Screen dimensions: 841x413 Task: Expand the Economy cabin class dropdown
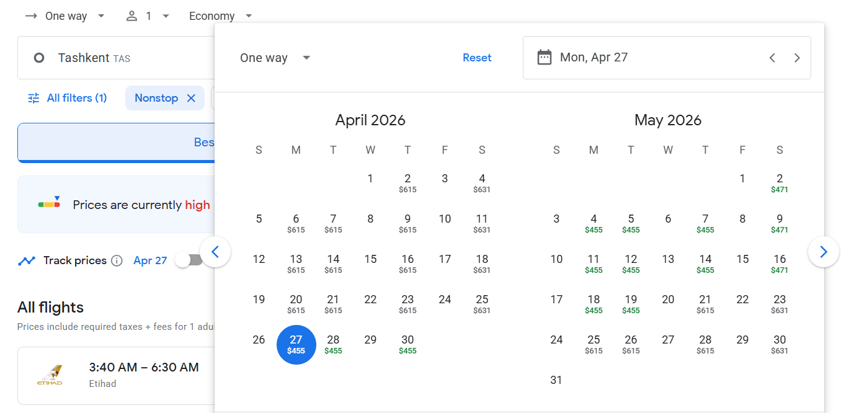(220, 16)
